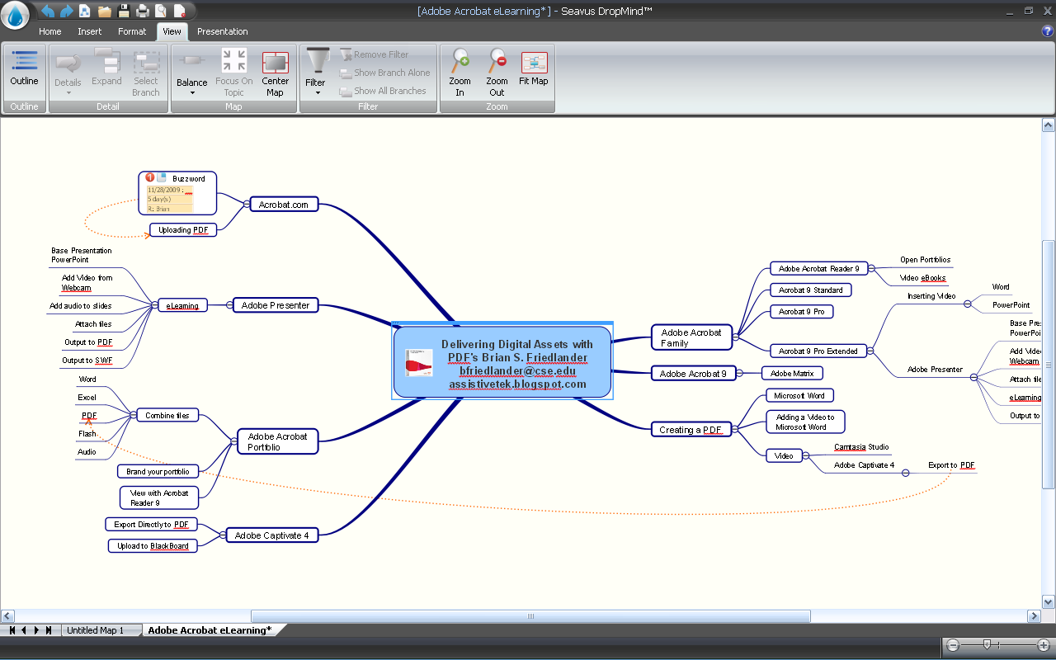The height and width of the screenshot is (660, 1056).
Task: Open the Insert ribbon tab
Action: (90, 31)
